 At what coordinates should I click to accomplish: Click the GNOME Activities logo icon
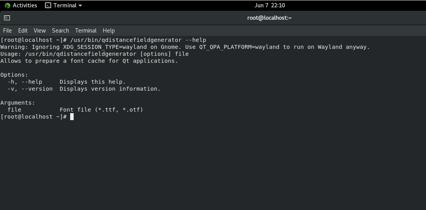point(7,5)
